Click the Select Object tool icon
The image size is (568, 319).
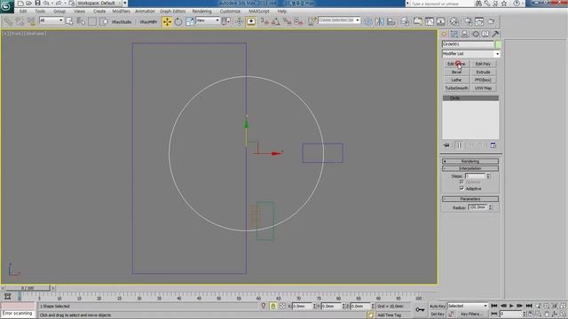coord(69,21)
